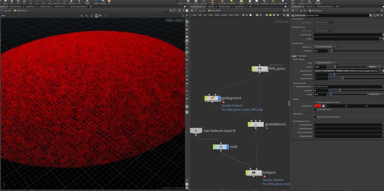The width and height of the screenshot is (384, 191).
Task: Open the parameter gear menu for guidegroom1
Action: point(371,15)
